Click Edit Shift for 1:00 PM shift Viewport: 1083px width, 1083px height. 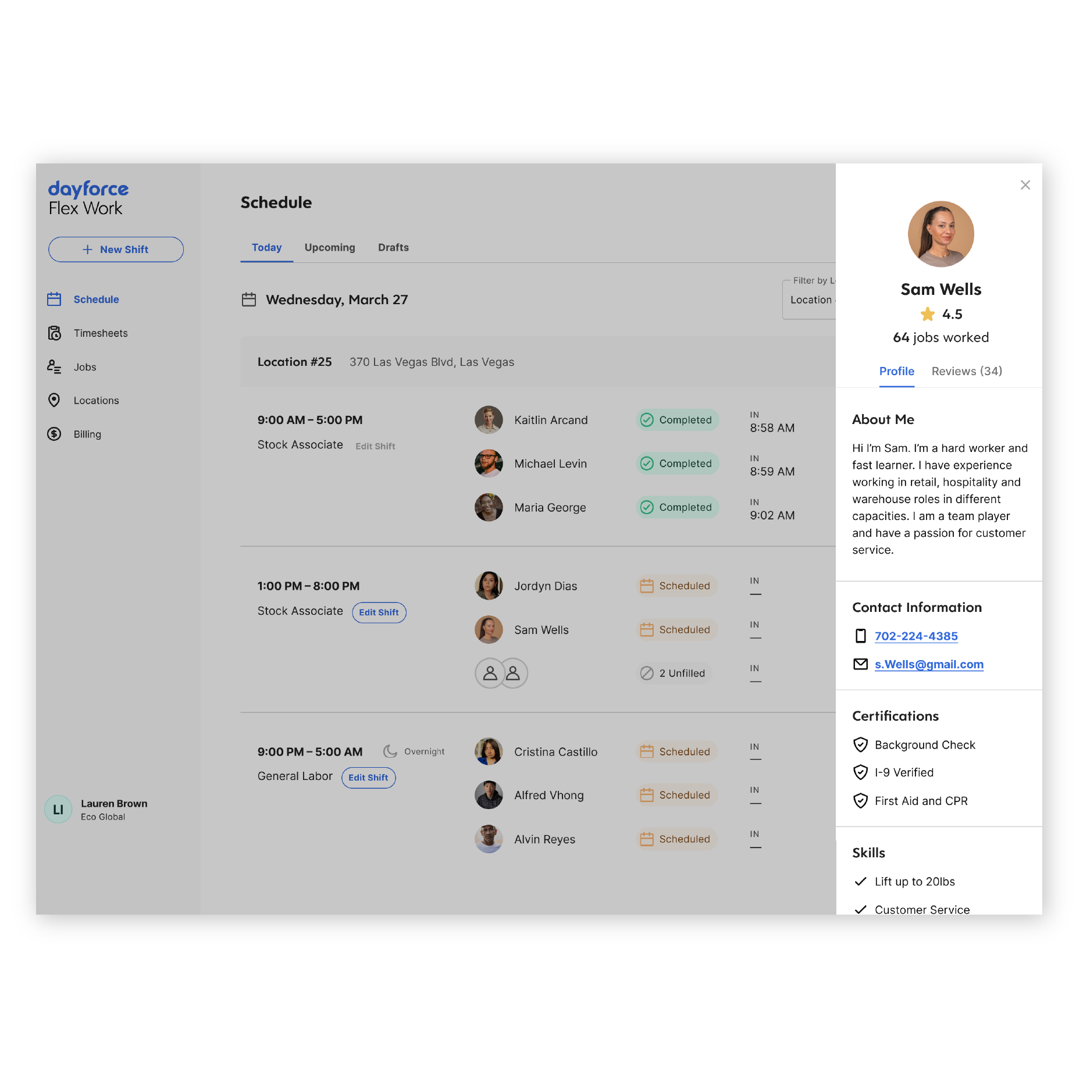[379, 612]
